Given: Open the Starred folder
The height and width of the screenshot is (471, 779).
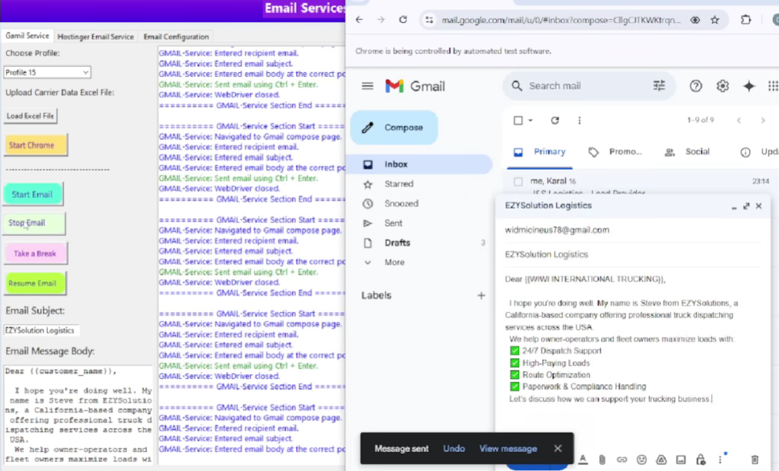Looking at the screenshot, I should point(399,184).
